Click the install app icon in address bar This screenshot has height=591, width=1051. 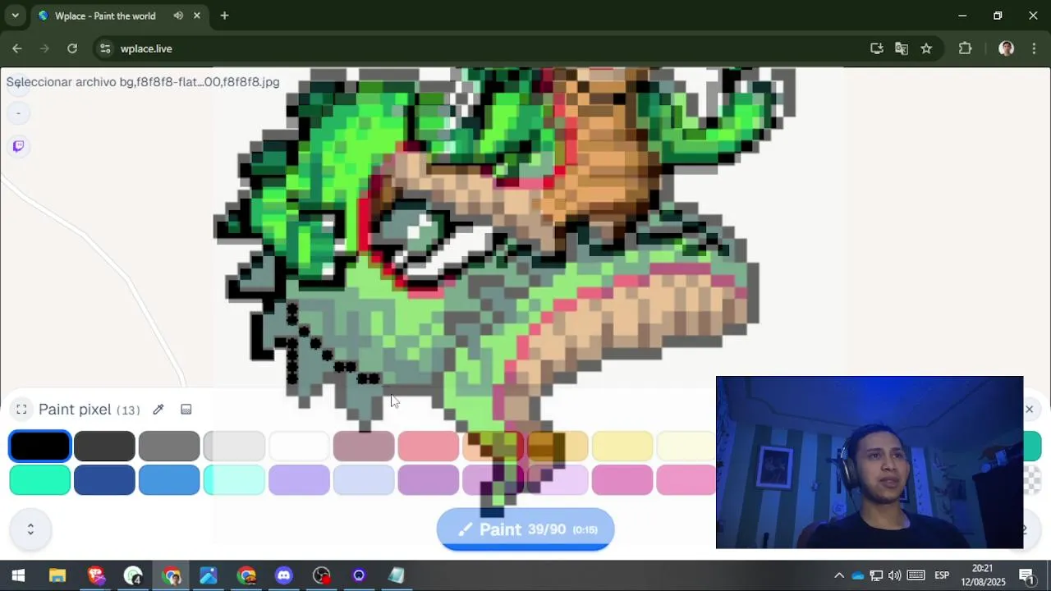tap(877, 48)
